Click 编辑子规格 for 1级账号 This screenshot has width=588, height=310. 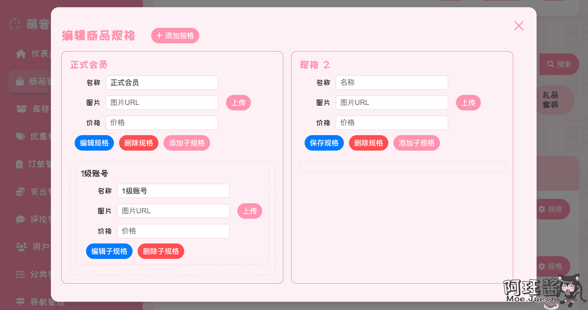pyautogui.click(x=109, y=251)
